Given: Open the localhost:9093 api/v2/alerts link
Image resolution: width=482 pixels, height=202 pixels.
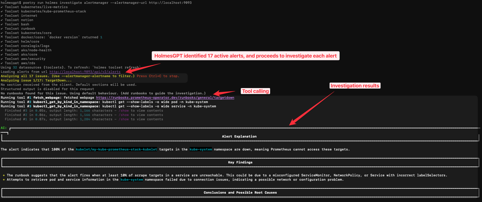Looking at the screenshot, I should (x=85, y=72).
